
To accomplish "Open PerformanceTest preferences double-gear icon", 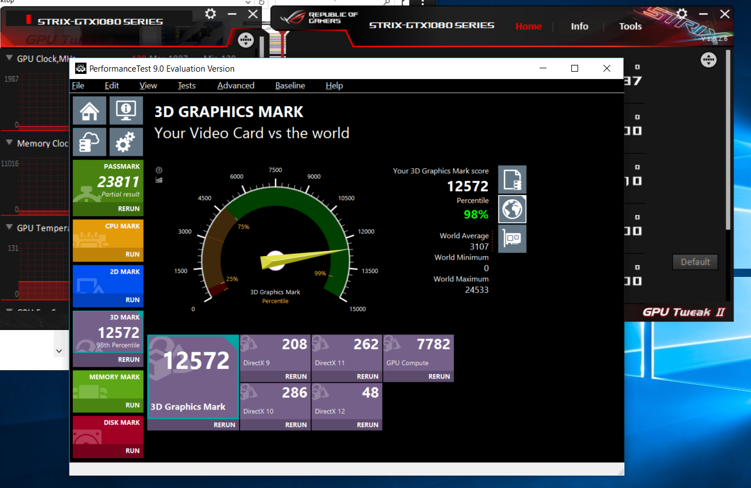I will click(125, 142).
